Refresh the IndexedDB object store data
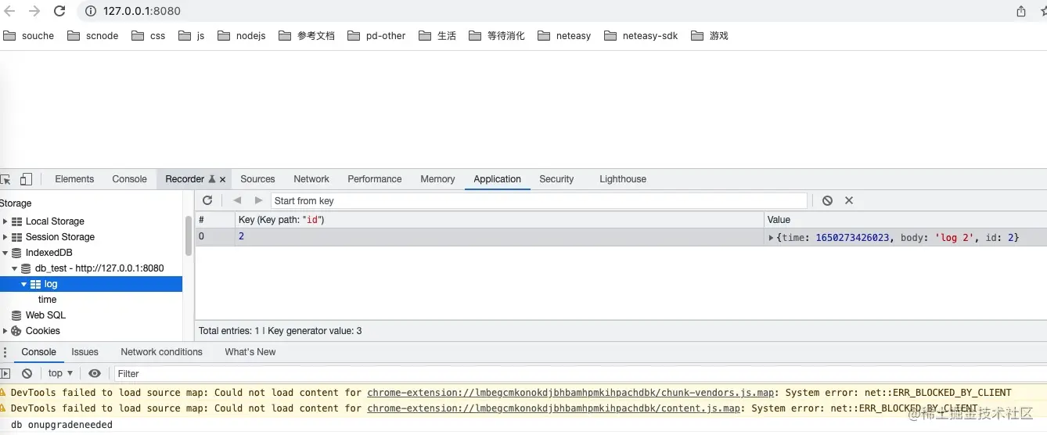 click(x=207, y=200)
